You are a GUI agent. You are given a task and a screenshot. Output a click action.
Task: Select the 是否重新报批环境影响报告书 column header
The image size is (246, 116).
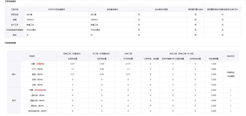click(x=222, y=10)
